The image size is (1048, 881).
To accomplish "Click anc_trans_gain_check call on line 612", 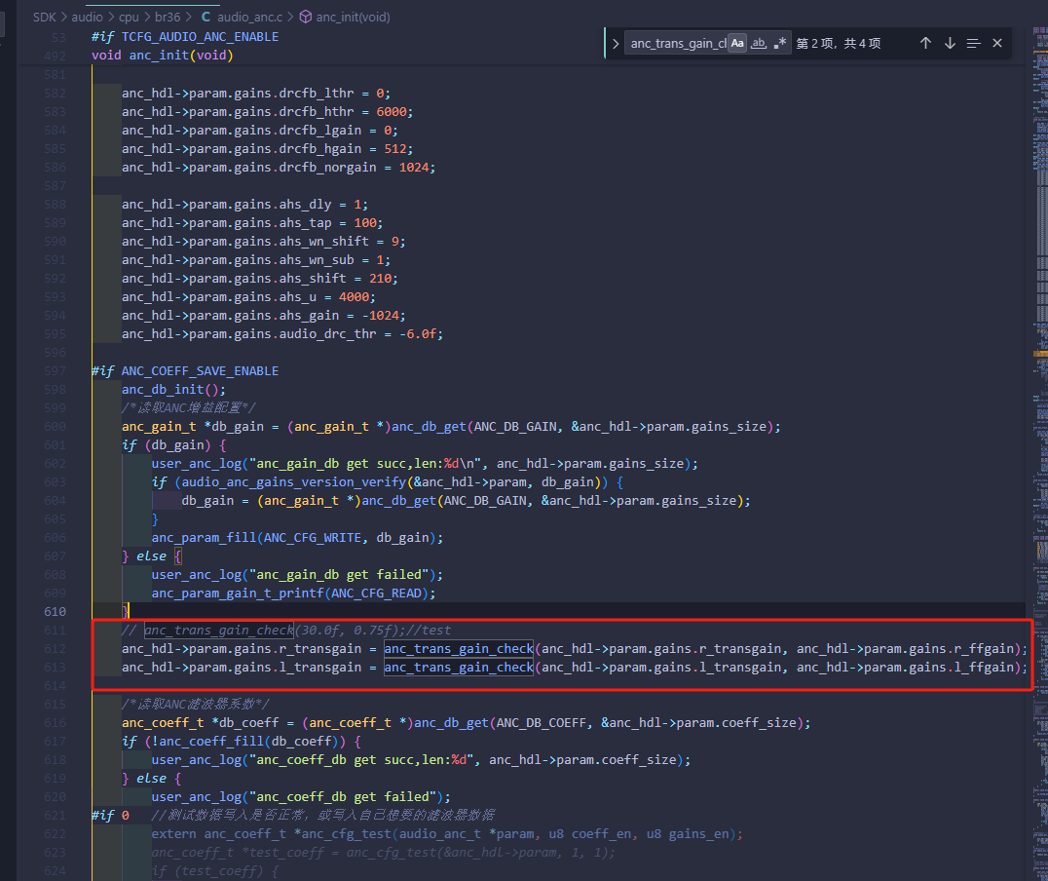I will (459, 649).
